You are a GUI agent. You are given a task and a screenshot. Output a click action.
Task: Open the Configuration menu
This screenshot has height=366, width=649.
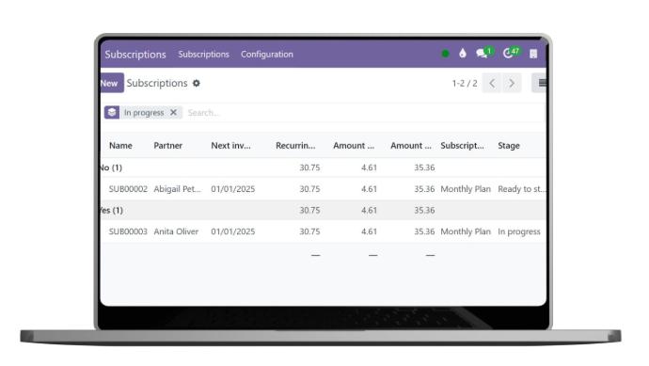[x=267, y=55]
